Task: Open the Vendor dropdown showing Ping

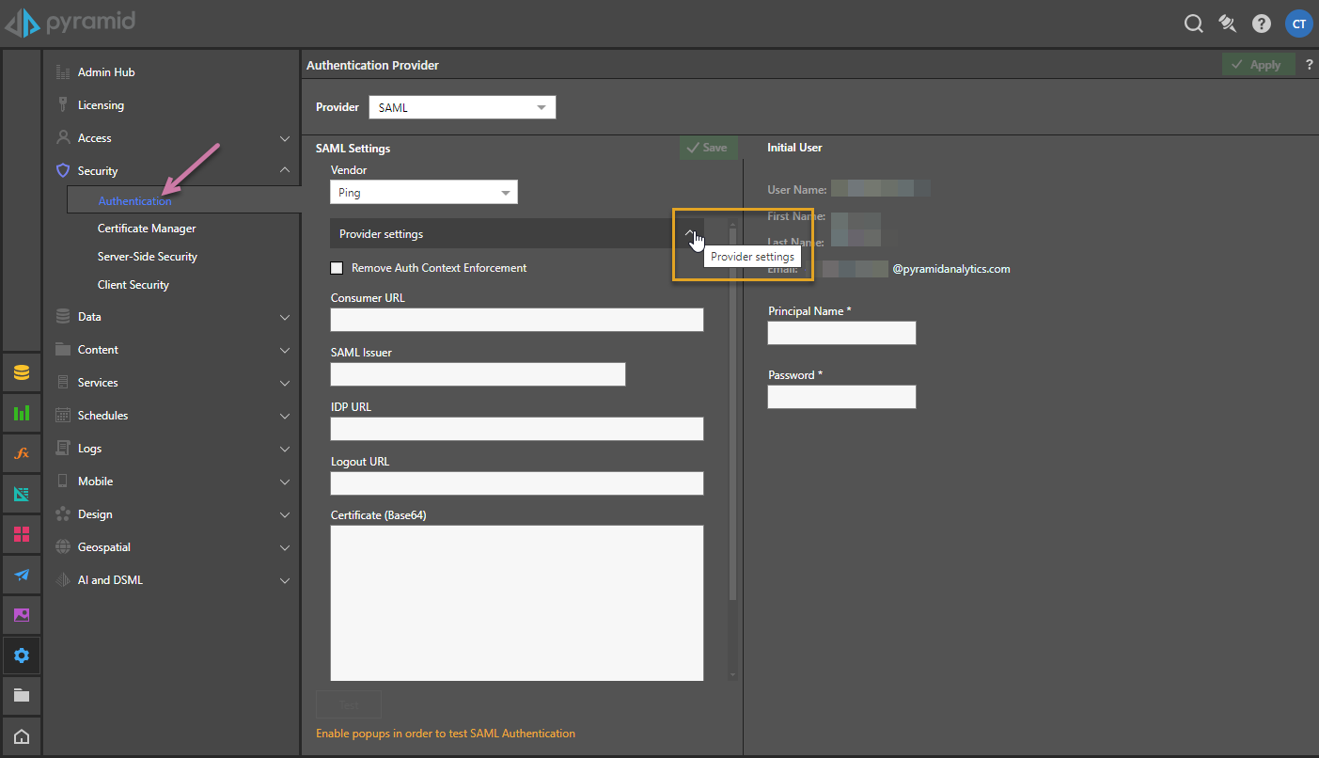Action: 423,193
